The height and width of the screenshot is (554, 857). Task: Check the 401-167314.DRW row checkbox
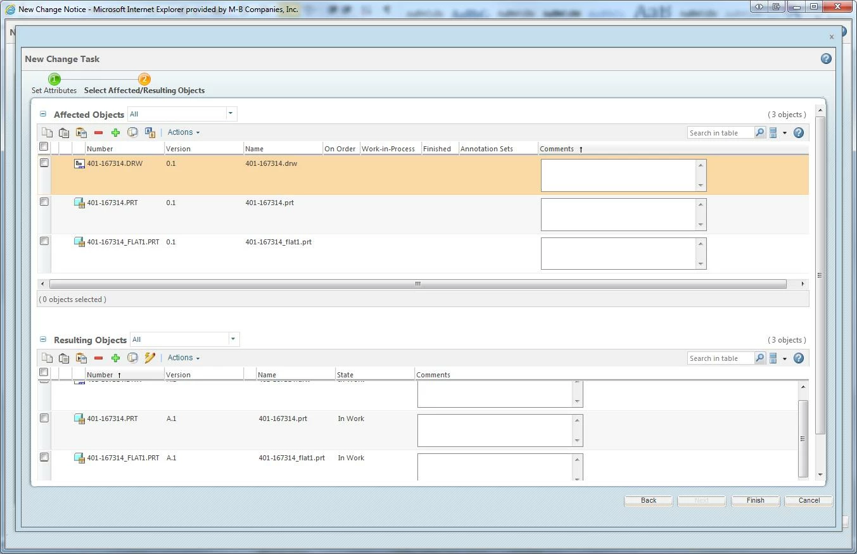coord(44,163)
